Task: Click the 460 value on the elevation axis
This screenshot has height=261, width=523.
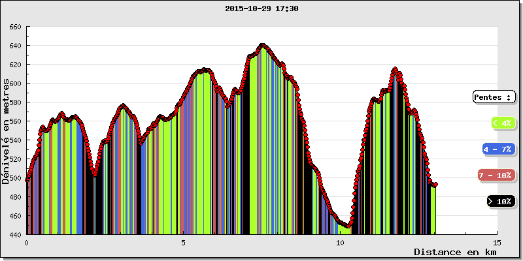Action: [16, 216]
